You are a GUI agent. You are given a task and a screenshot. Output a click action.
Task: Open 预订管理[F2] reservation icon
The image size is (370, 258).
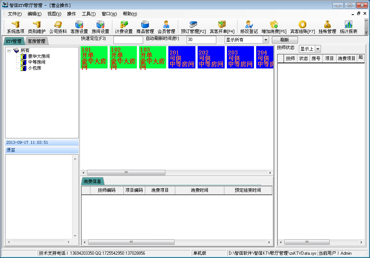pyautogui.click(x=193, y=27)
